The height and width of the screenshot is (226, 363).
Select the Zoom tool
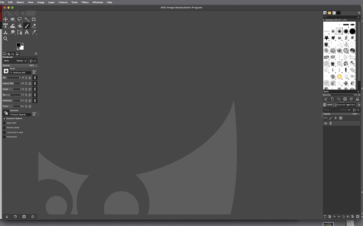pyautogui.click(x=5, y=38)
